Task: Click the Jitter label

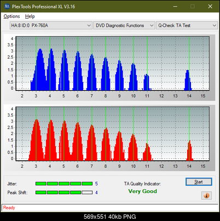Action: pos(12,184)
